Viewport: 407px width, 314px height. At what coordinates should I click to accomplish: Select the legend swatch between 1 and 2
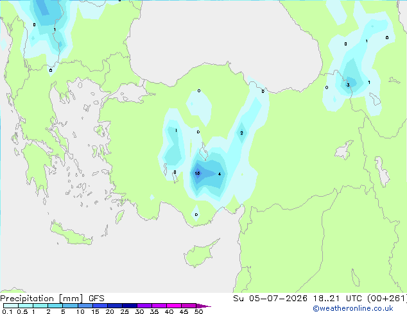40,306
